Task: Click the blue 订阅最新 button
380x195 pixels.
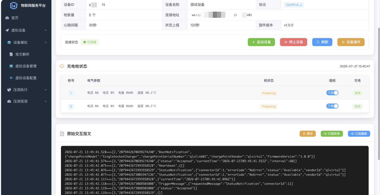Action: tap(359, 134)
